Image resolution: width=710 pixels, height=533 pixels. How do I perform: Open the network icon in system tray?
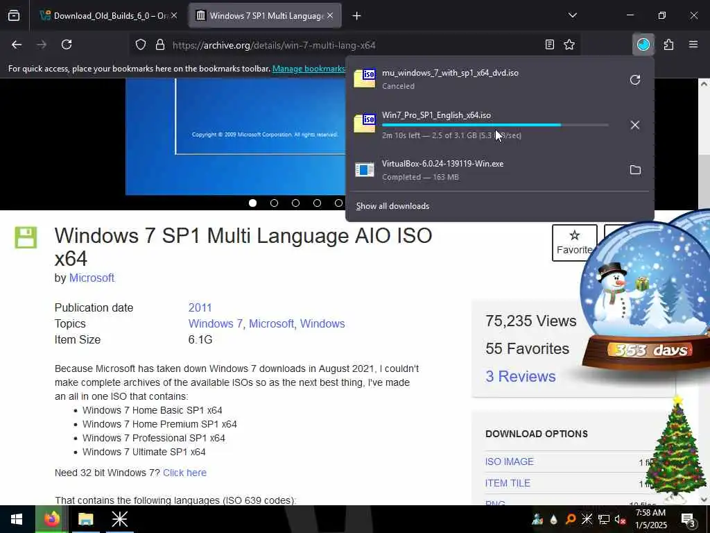click(x=603, y=519)
